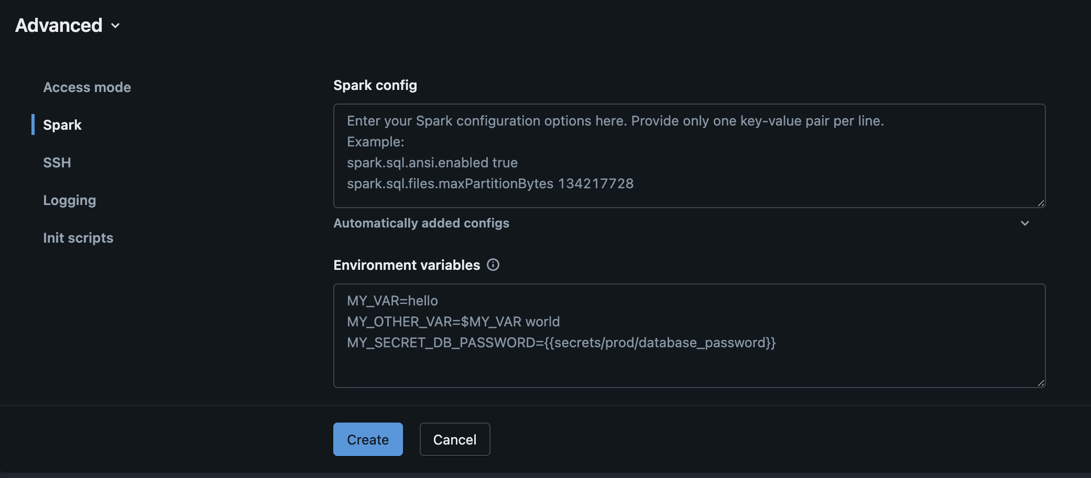Viewport: 1091px width, 478px height.
Task: Expand Automatically added configs
Action: (x=421, y=223)
